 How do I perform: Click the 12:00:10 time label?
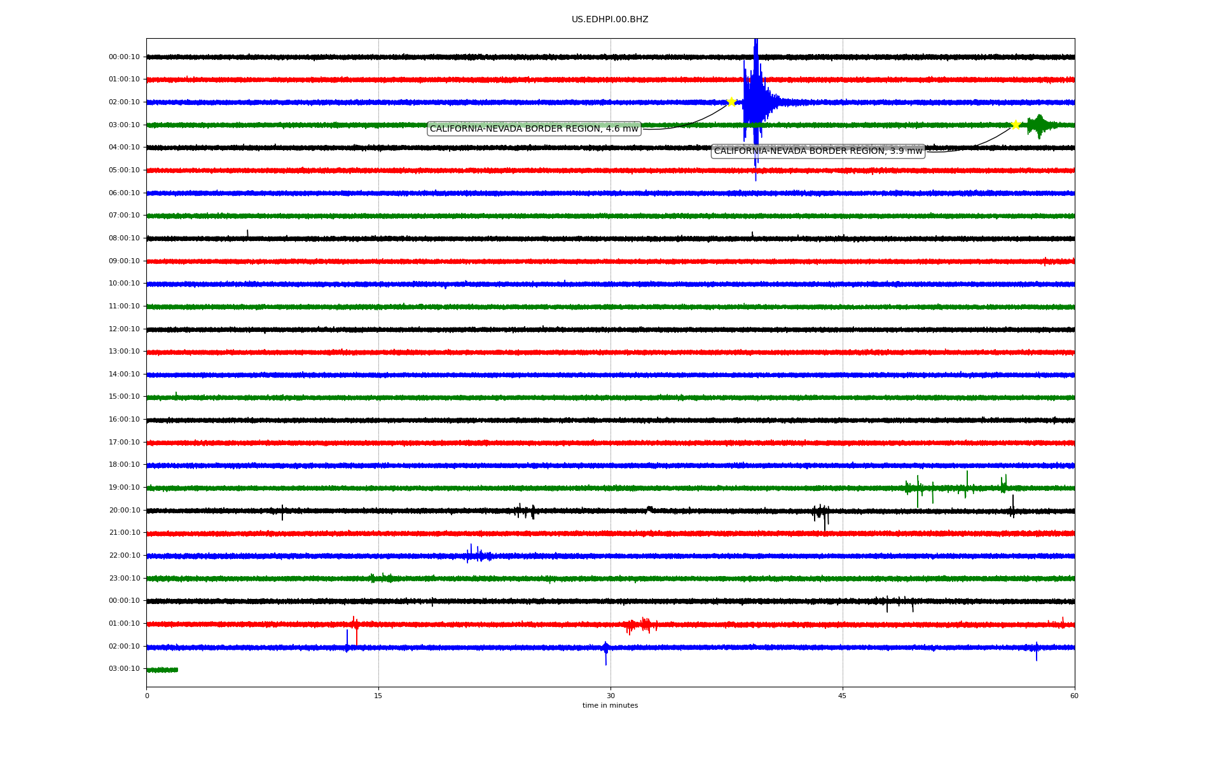[124, 329]
